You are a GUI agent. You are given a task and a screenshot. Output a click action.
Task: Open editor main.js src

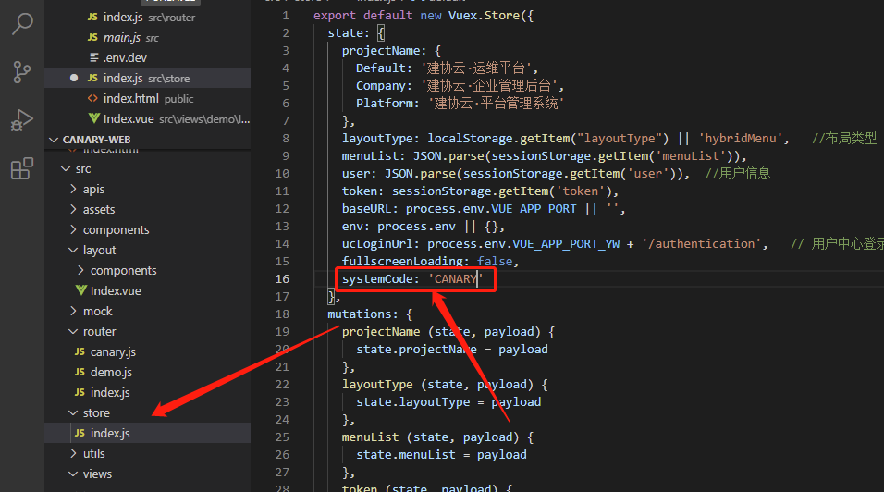(x=148, y=38)
